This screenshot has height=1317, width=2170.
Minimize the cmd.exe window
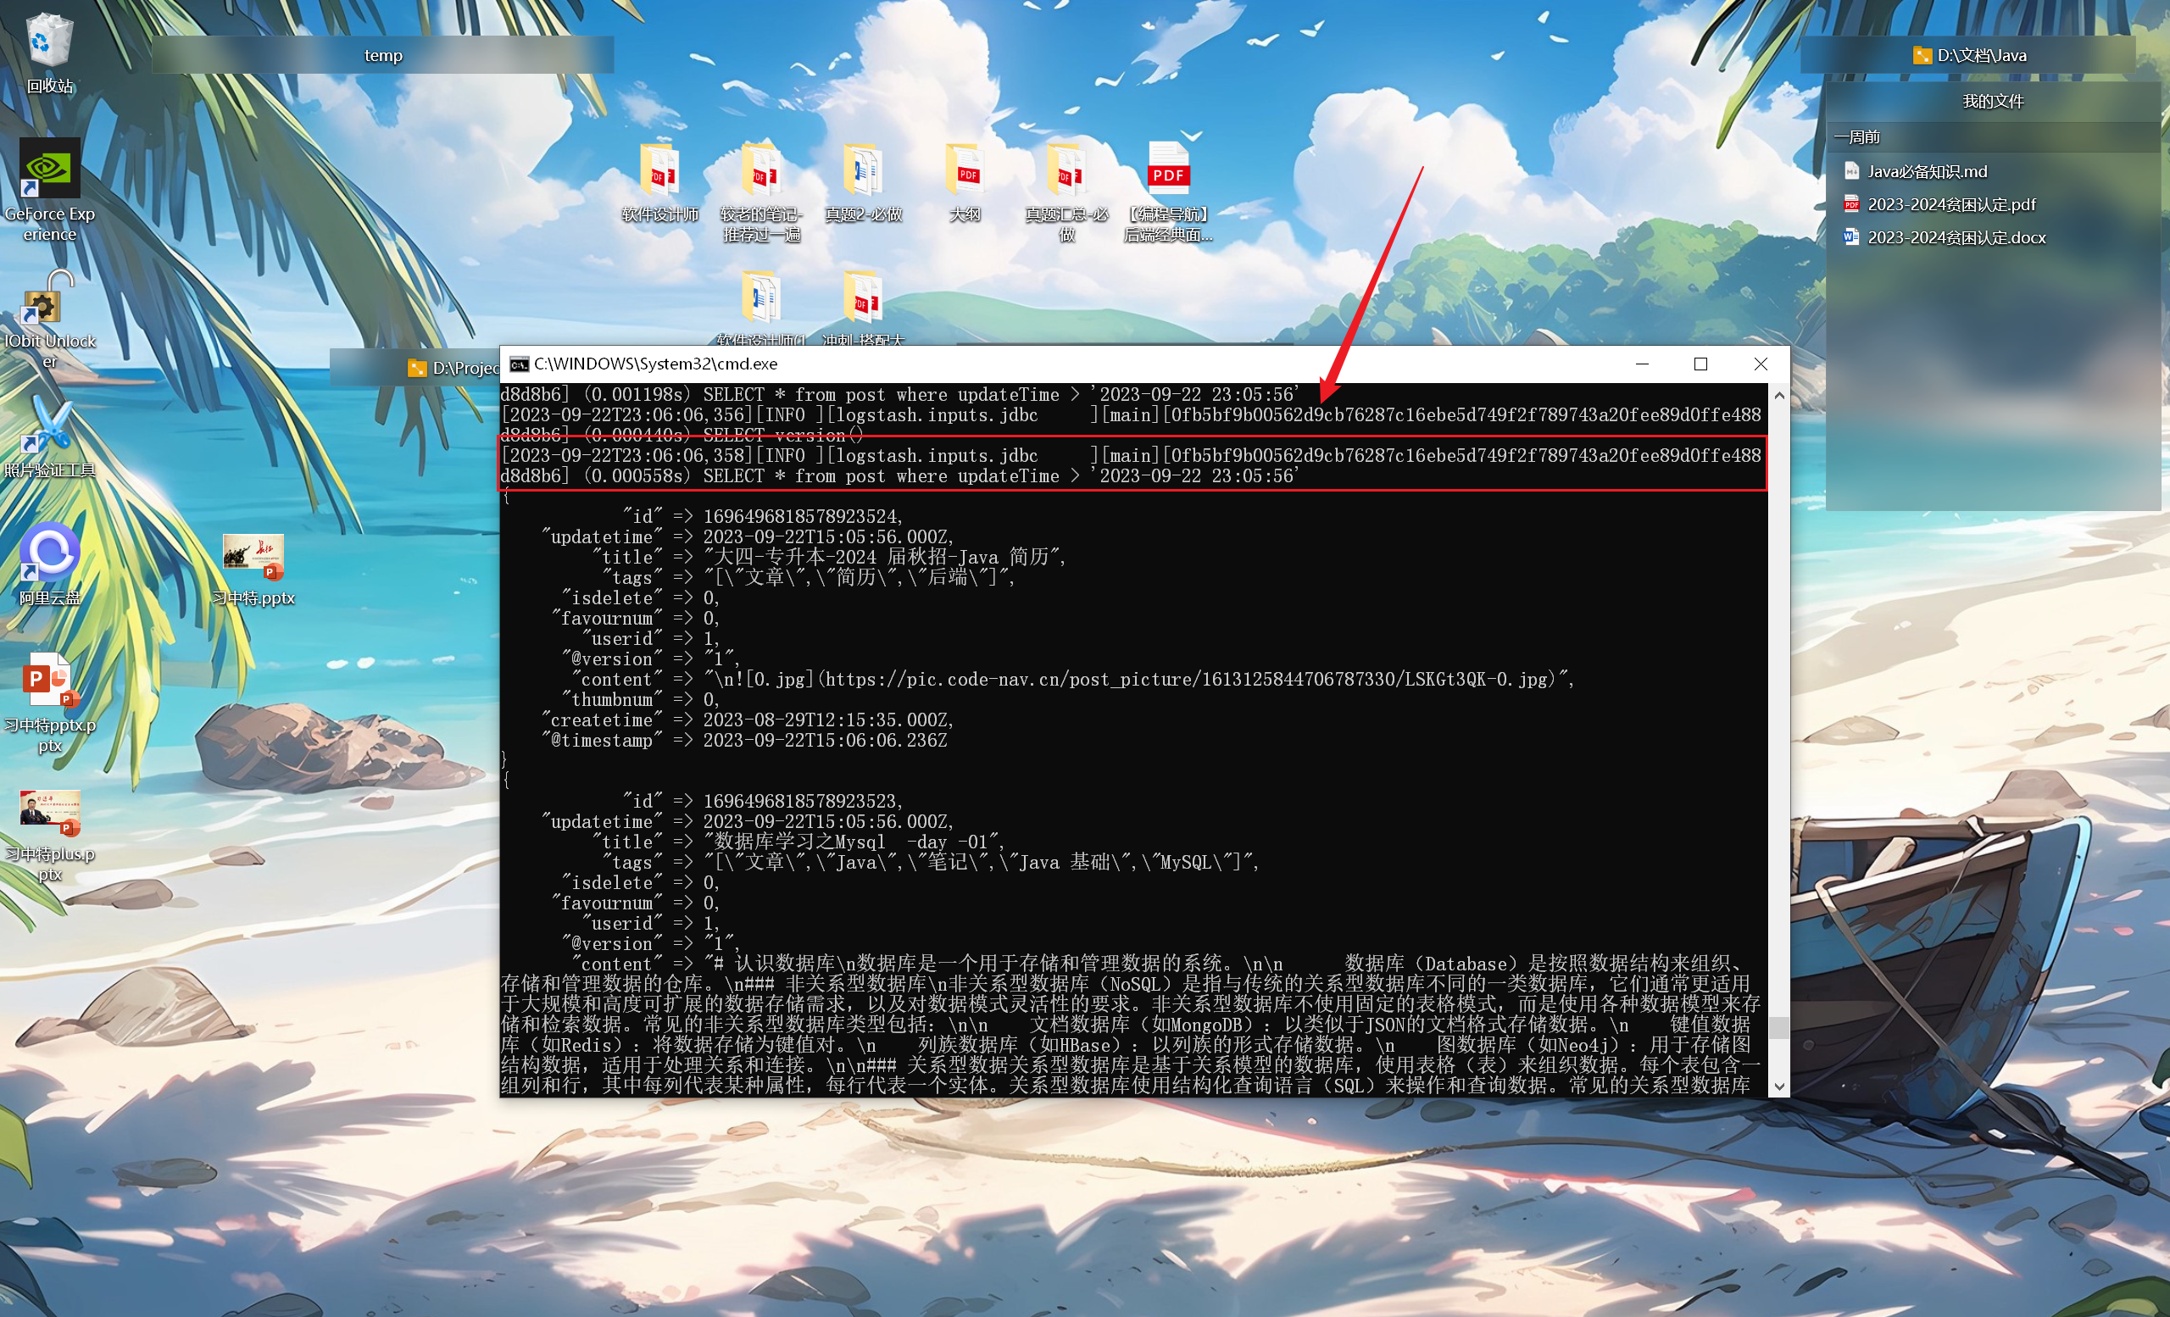tap(1642, 364)
